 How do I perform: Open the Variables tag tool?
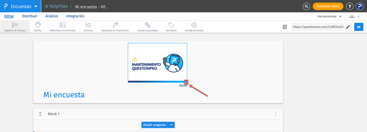pyautogui.click(x=171, y=27)
